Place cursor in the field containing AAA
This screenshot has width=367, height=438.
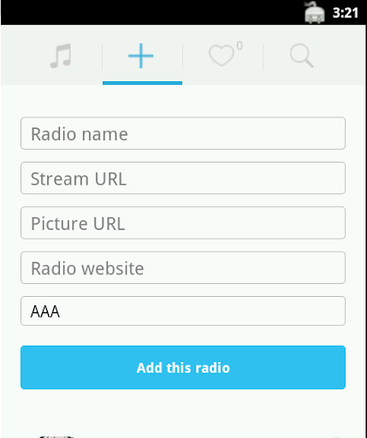tap(183, 311)
